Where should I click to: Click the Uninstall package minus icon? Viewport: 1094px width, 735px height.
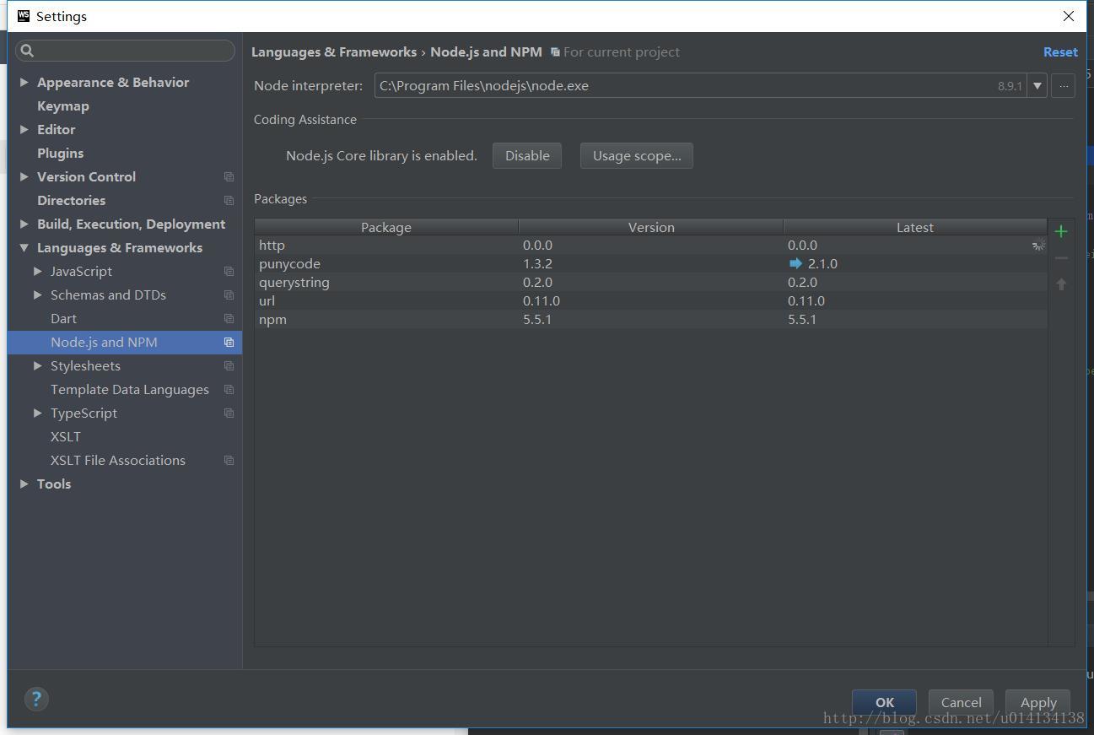pyautogui.click(x=1061, y=257)
